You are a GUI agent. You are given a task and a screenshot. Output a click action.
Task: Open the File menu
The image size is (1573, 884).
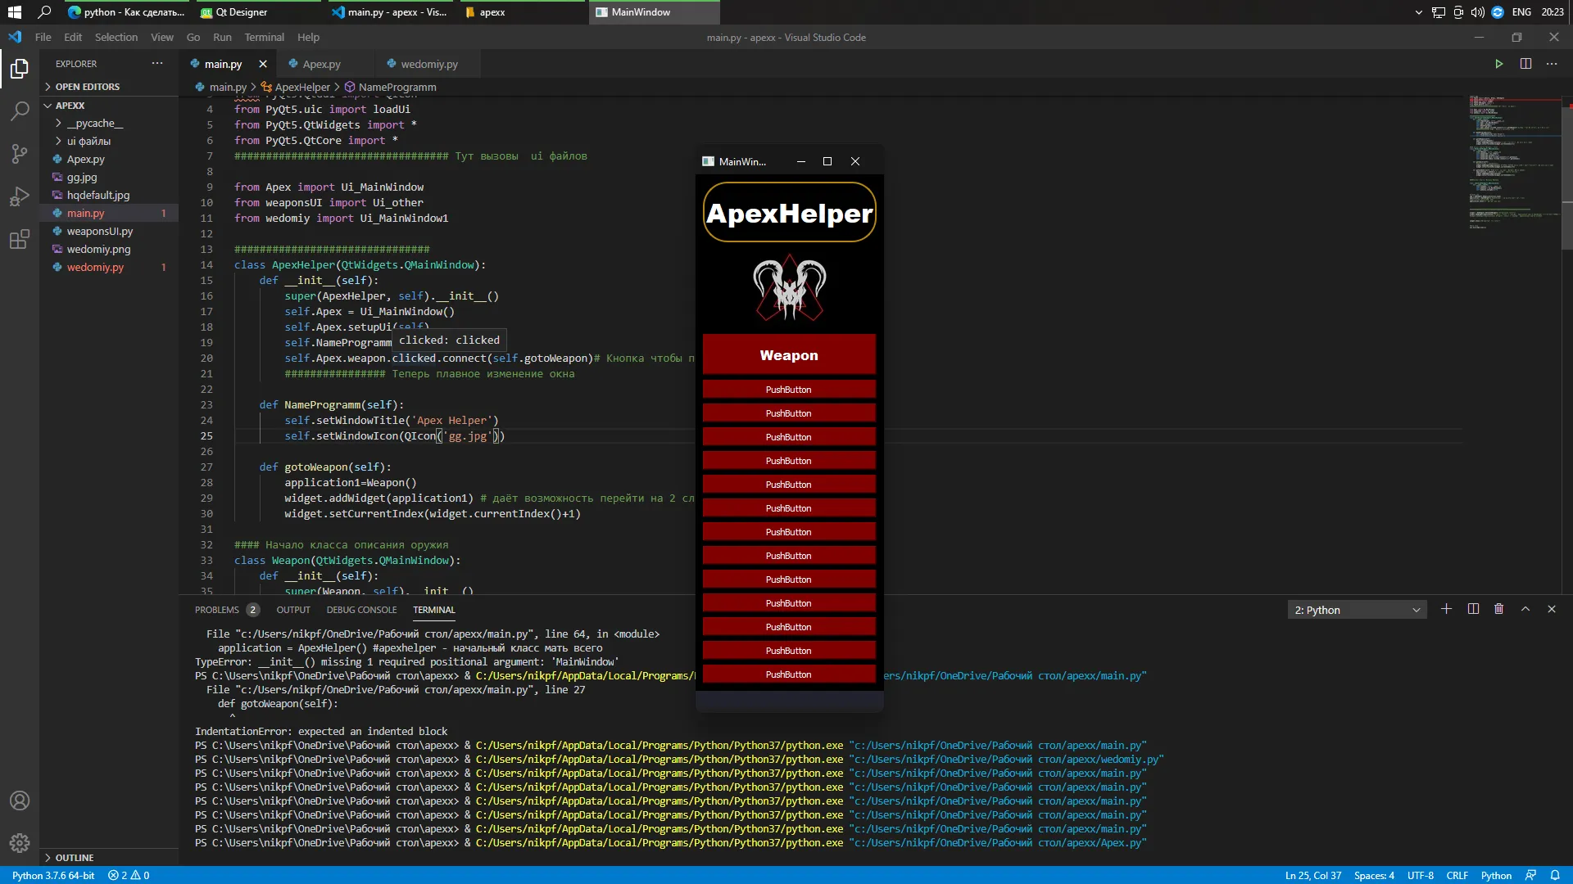tap(43, 37)
